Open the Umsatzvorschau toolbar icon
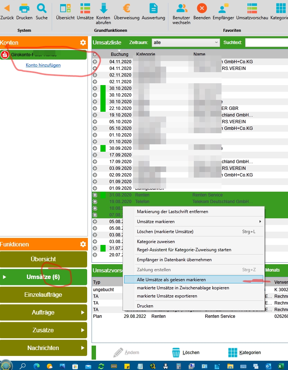 (252, 9)
